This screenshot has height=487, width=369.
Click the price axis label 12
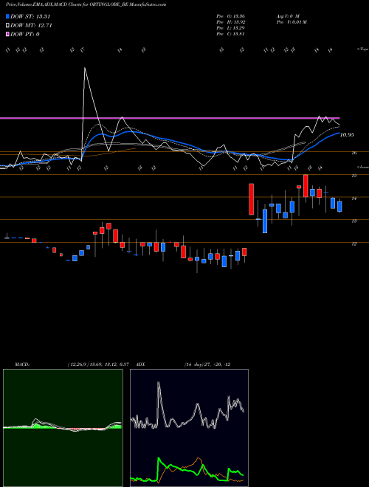[x=354, y=244]
